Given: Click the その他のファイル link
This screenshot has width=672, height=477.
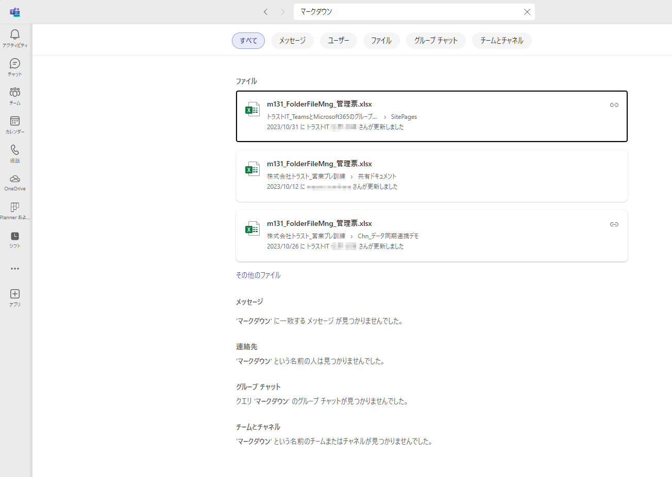Looking at the screenshot, I should tap(258, 275).
